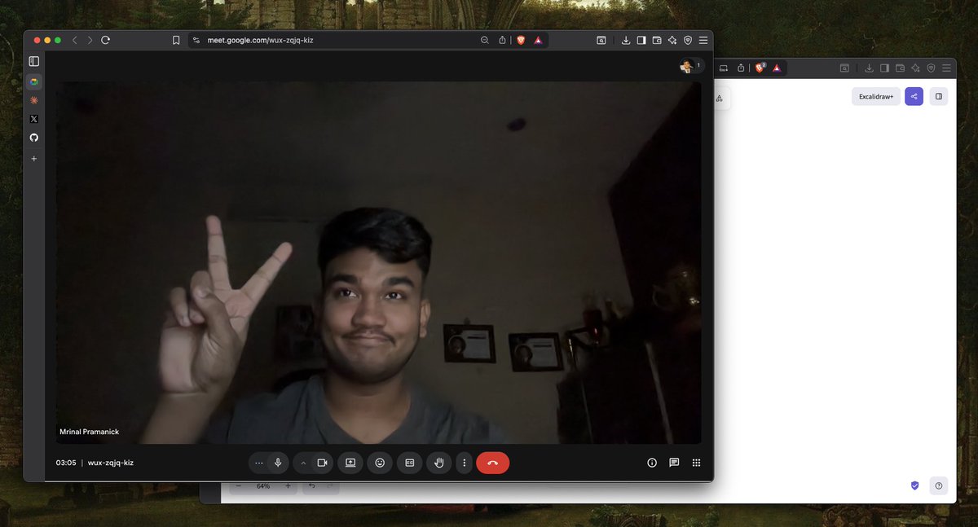978x527 pixels.
Task: Open Leo AI sparkle in Meet window
Action: pos(672,40)
